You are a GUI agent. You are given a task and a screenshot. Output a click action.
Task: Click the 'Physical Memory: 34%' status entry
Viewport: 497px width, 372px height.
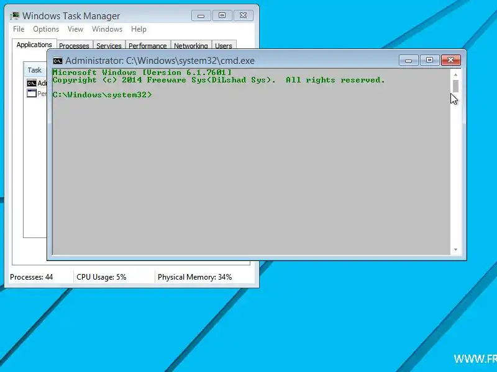pos(194,277)
